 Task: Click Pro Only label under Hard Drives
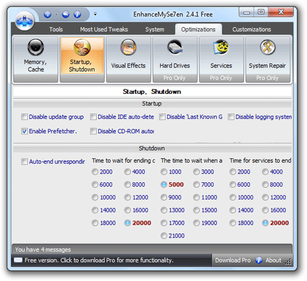(174, 78)
